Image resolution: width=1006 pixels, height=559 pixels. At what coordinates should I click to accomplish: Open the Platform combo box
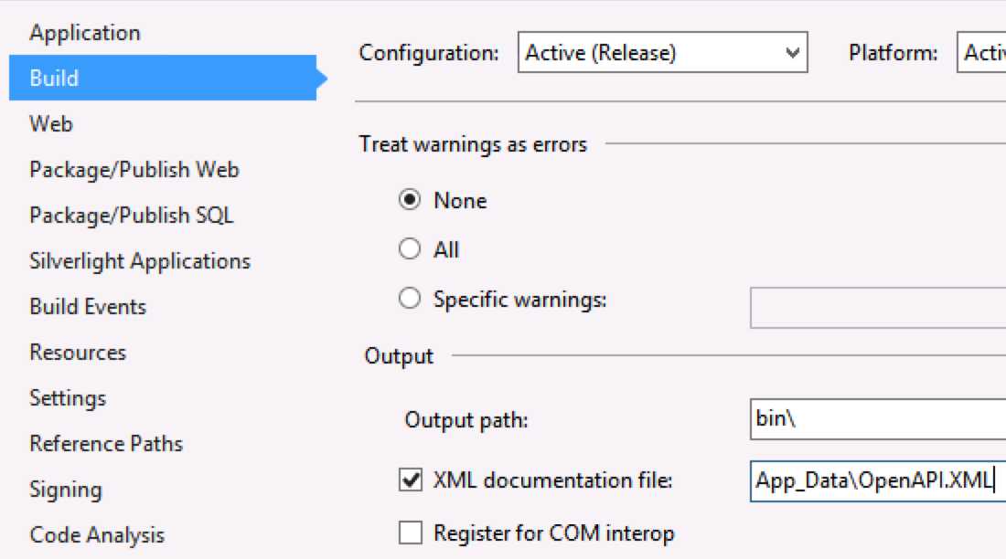tap(981, 52)
